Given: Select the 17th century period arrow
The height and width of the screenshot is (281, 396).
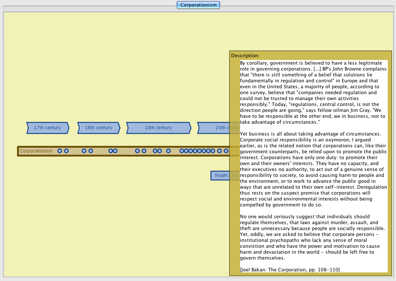Looking at the screenshot, I should pos(47,128).
